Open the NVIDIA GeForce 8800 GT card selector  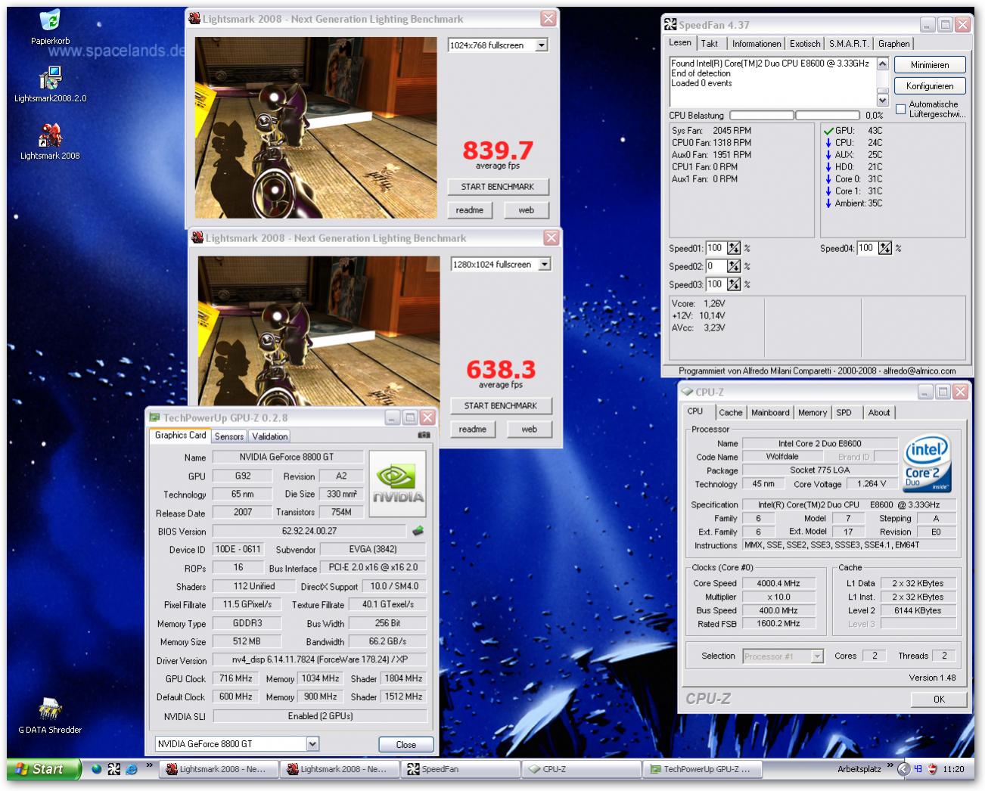point(312,744)
